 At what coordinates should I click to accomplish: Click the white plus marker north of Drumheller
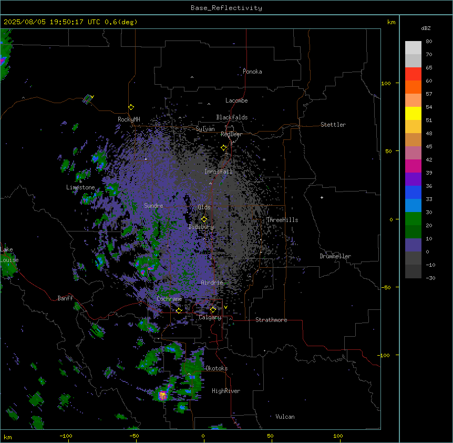[x=322, y=197]
